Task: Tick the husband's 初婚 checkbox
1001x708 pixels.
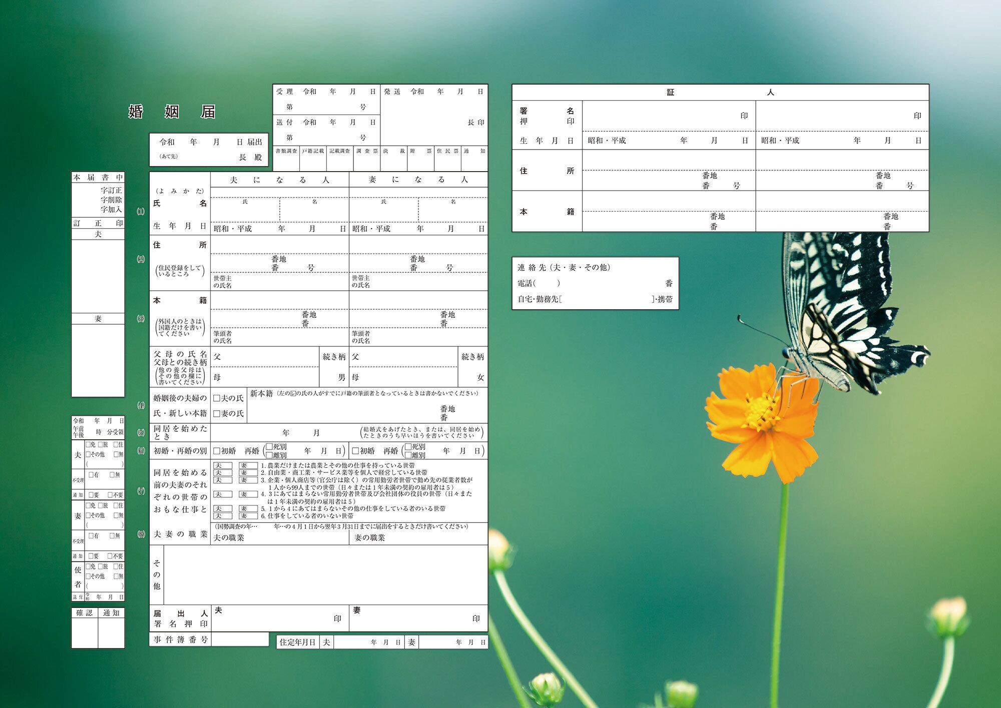Action: (217, 451)
